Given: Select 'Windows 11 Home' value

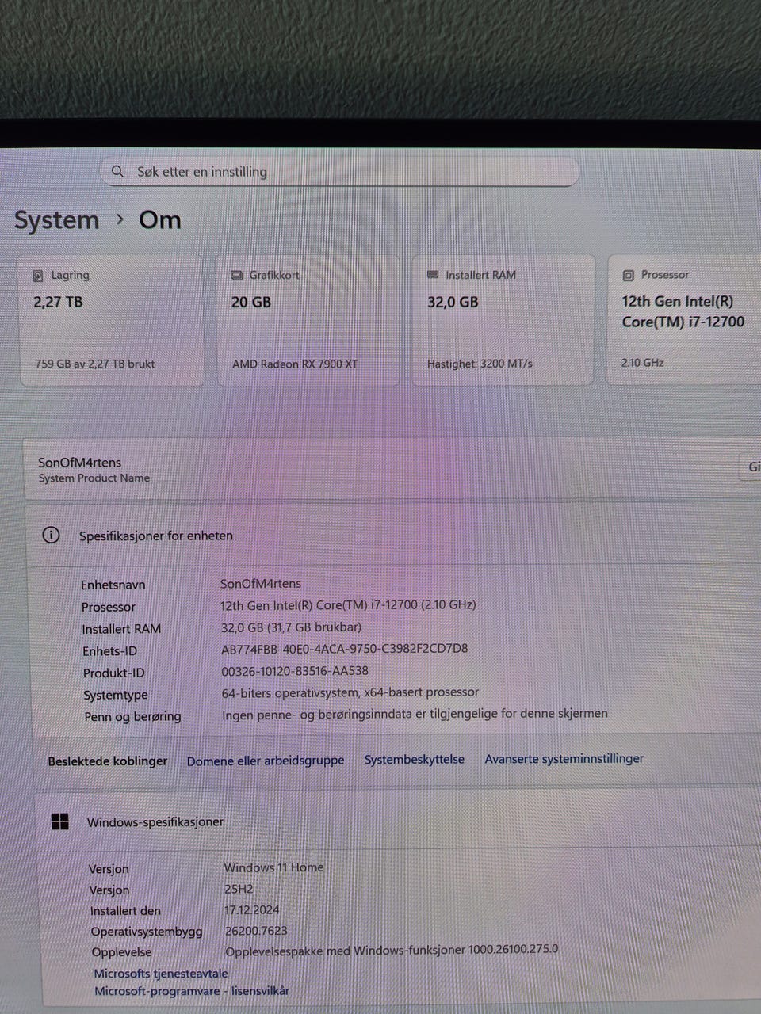Looking at the screenshot, I should click(273, 867).
